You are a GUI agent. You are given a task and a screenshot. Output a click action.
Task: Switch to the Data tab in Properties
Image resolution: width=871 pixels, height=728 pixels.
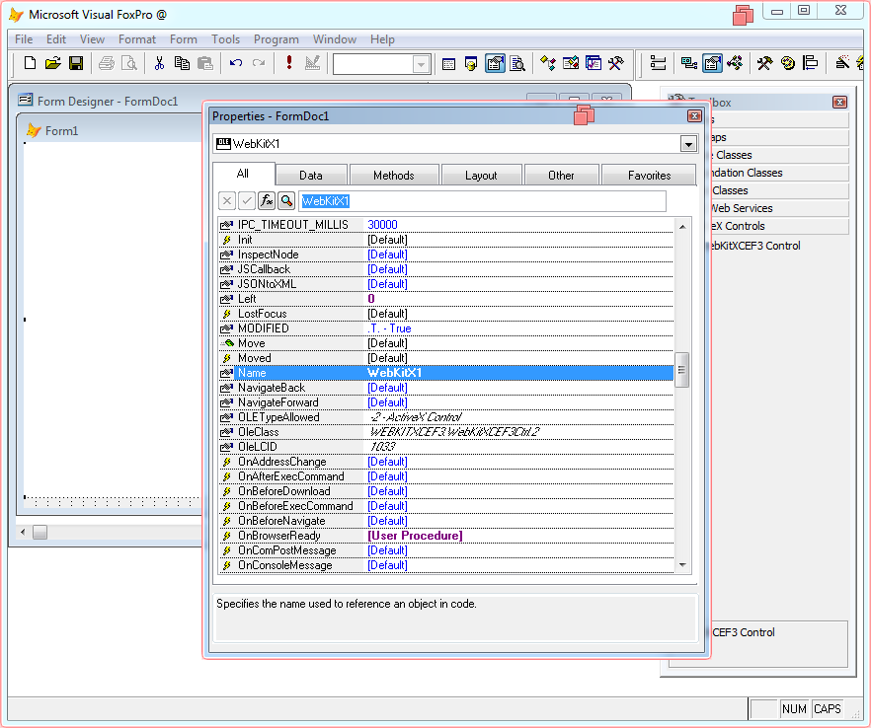[311, 176]
